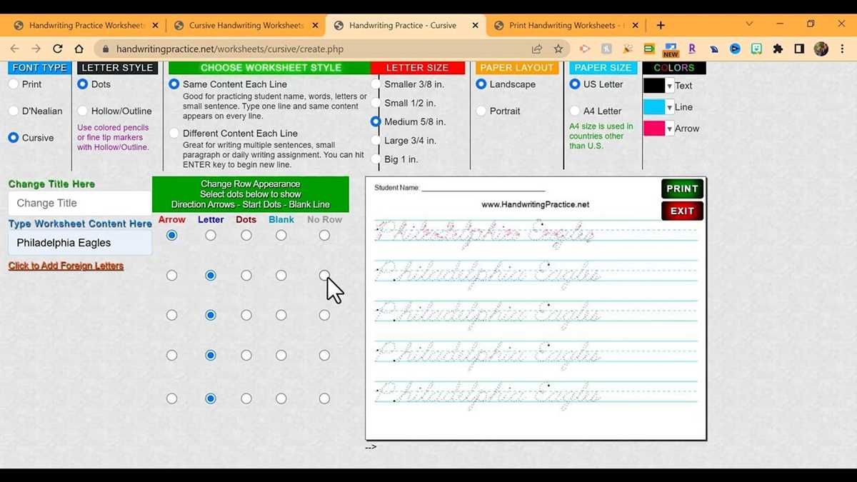Switch to Print Handwriting Worksheets tab

tap(565, 25)
